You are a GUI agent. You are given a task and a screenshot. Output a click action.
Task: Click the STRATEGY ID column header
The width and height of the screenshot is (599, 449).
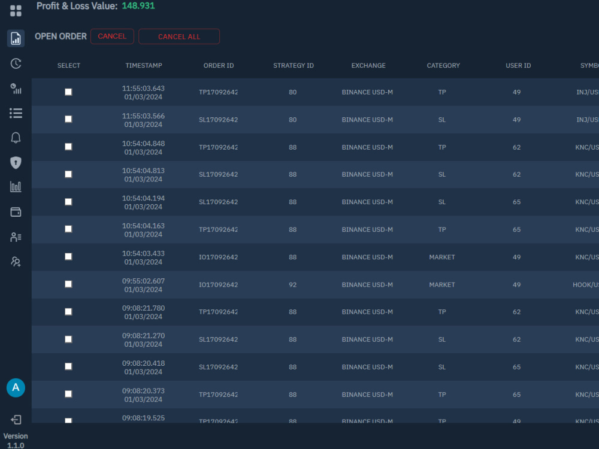[294, 65]
